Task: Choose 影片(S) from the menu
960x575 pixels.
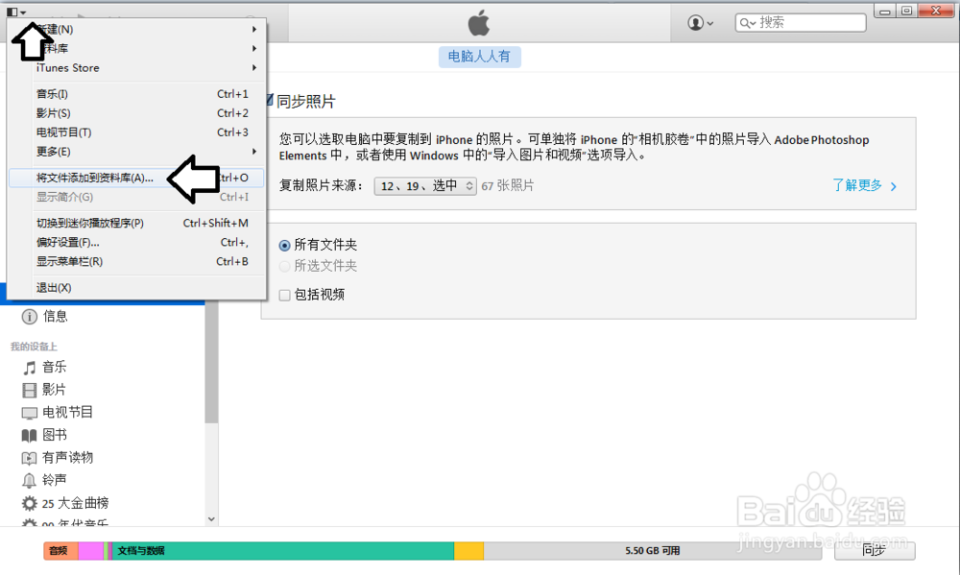Action: pos(136,113)
